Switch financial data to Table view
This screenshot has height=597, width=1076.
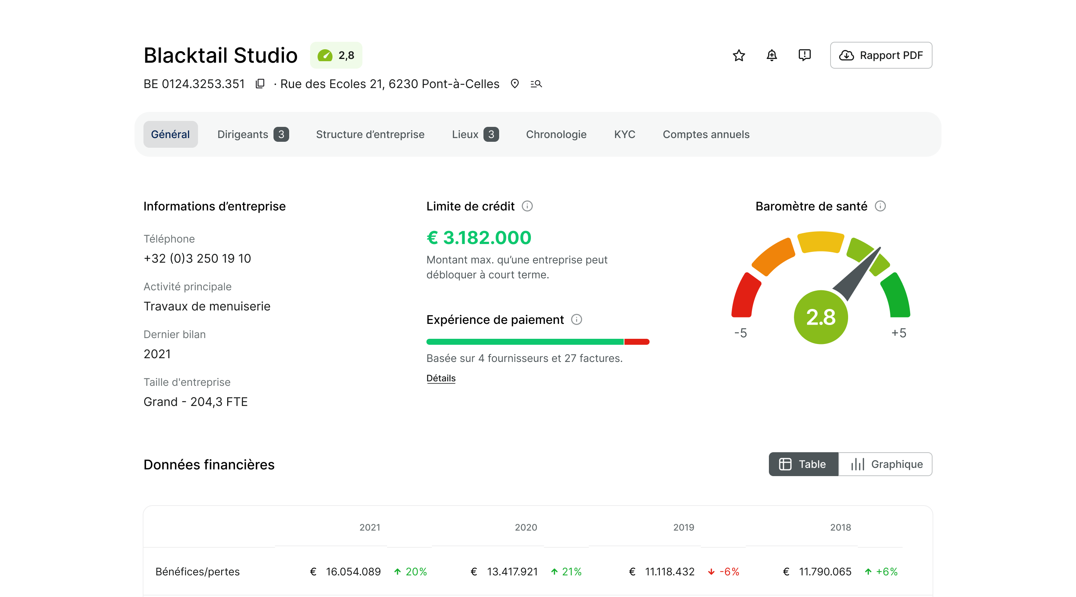[803, 464]
